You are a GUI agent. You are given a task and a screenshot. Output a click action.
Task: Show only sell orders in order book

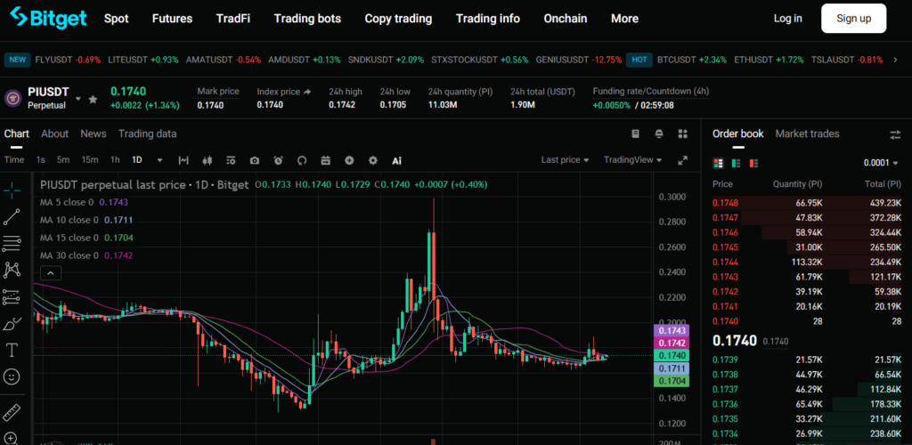753,164
